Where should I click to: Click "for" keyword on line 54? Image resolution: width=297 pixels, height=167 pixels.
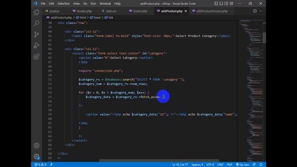[x=81, y=93]
